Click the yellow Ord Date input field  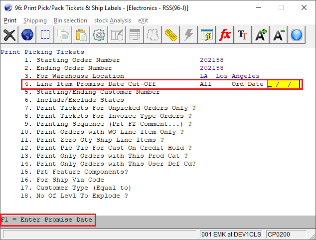(x=284, y=84)
